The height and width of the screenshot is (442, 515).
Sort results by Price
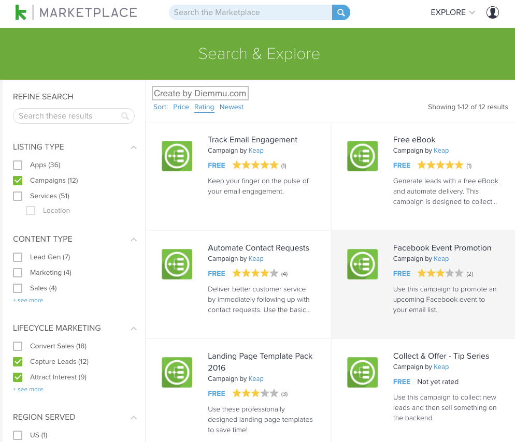tap(181, 107)
